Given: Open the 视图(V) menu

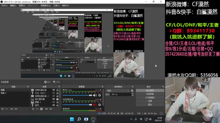Looking at the screenshot, I should coord(22,5).
